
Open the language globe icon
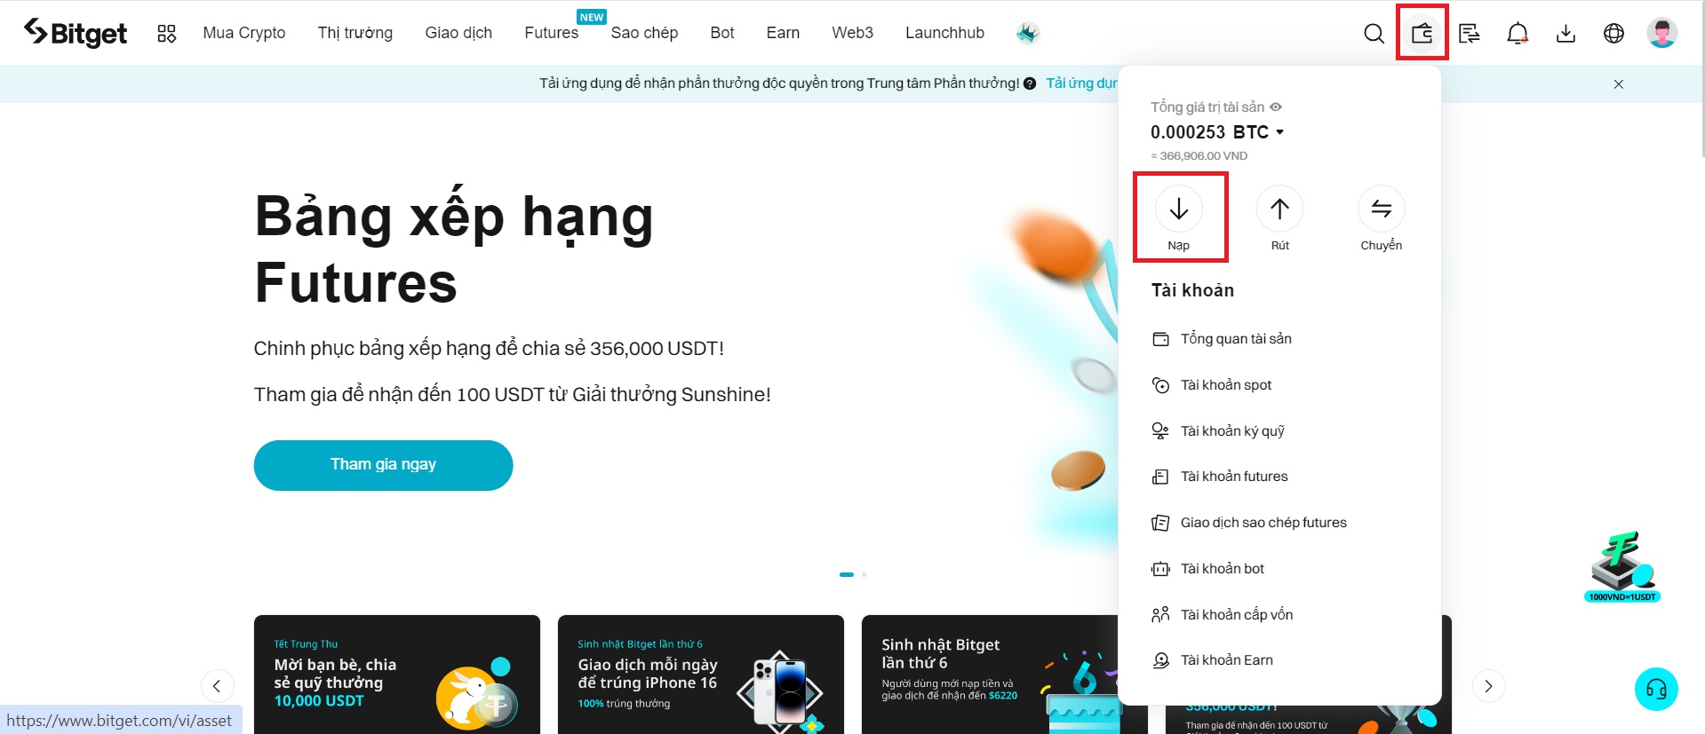(1613, 34)
